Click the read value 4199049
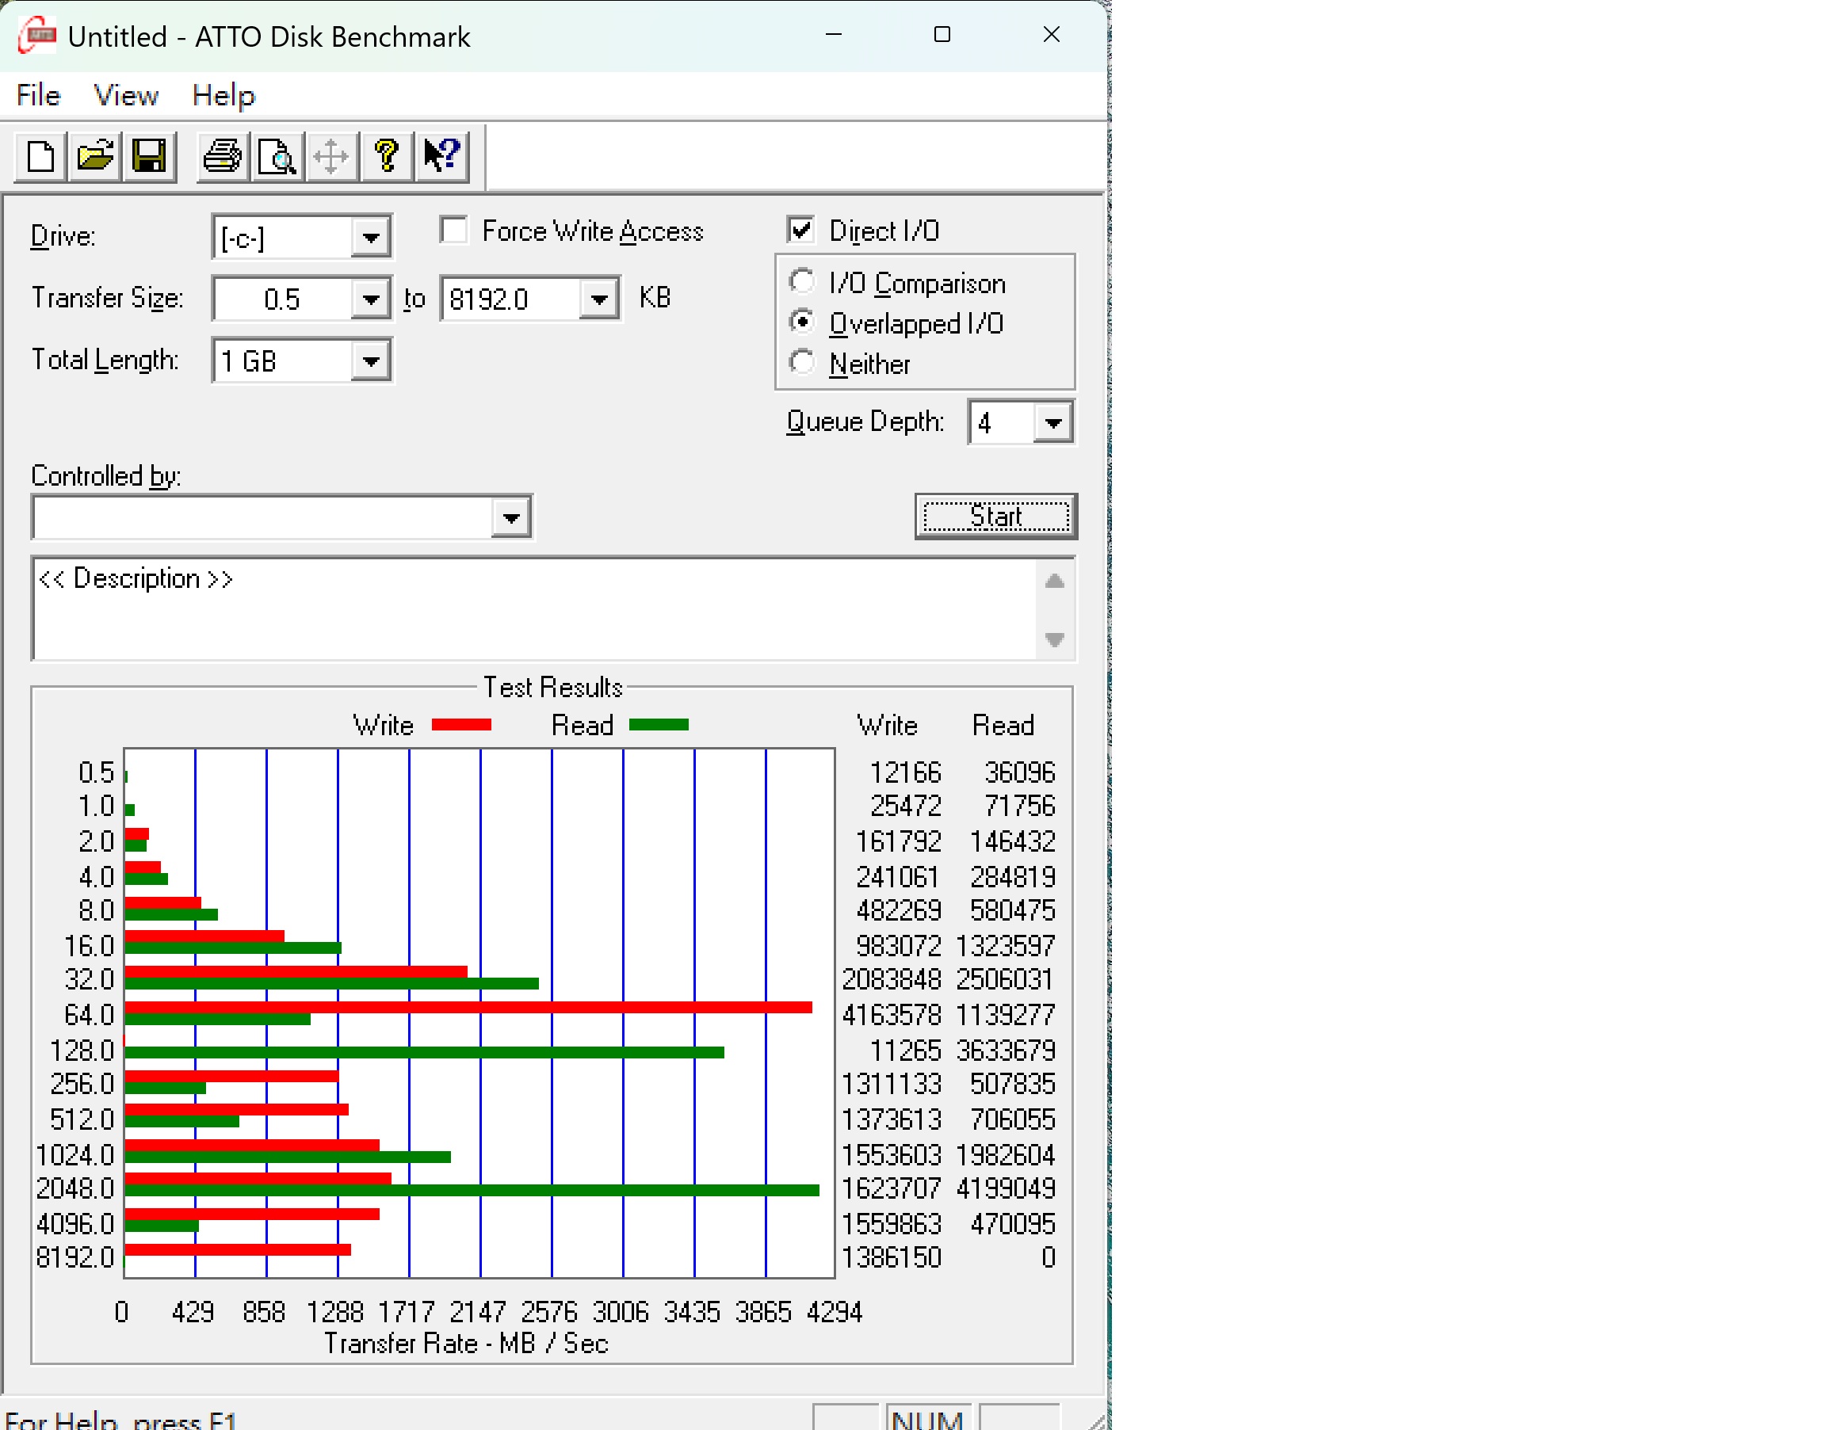This screenshot has width=1826, height=1430. click(x=1006, y=1189)
